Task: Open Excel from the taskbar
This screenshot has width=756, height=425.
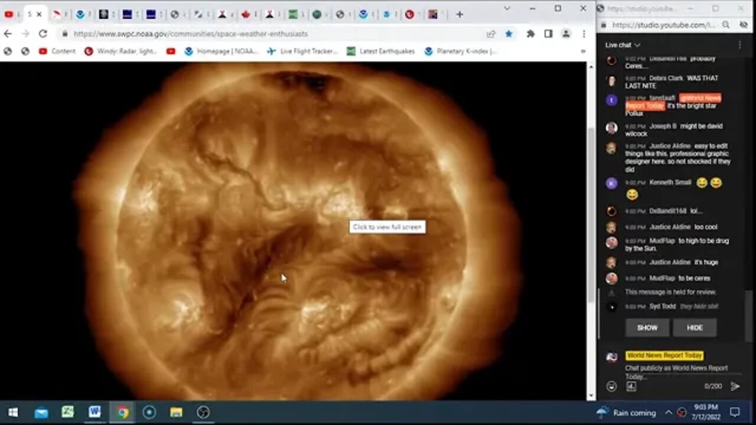Action: (x=67, y=412)
